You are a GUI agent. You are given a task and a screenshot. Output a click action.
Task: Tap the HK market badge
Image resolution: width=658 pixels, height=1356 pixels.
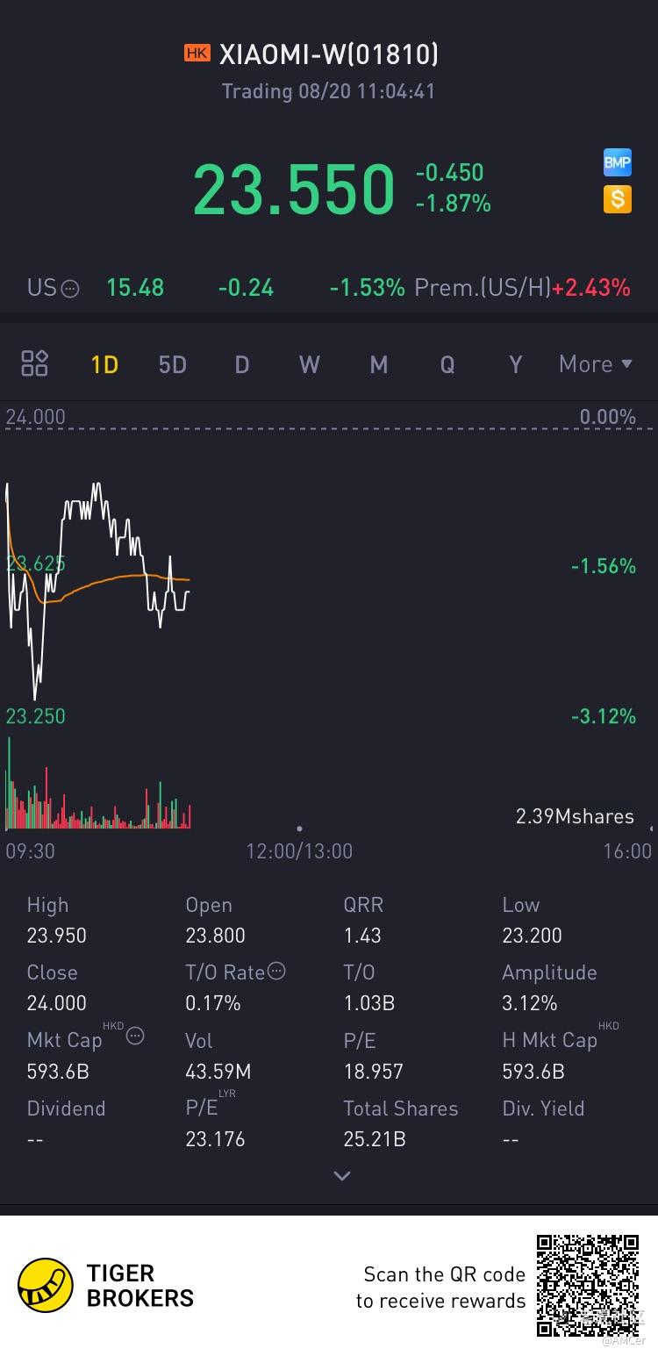(197, 54)
